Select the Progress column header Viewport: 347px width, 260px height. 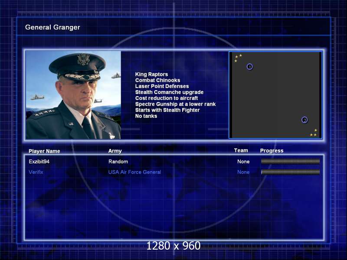[272, 151]
